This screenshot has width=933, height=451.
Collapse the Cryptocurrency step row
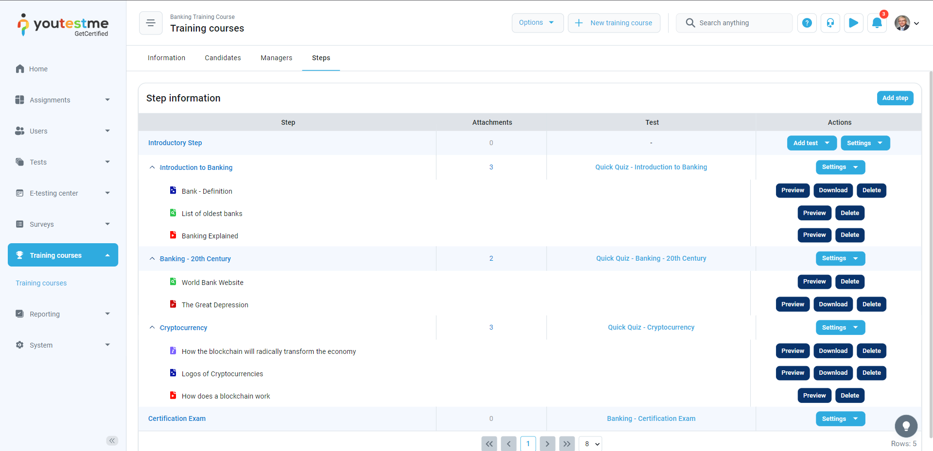click(x=152, y=328)
